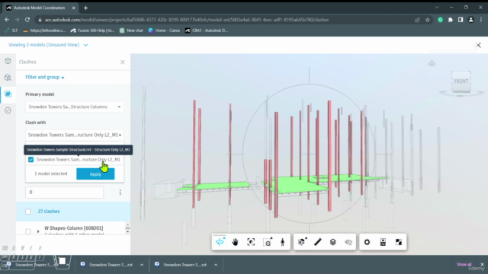Screen dimensions: 488x274
Task: Open the Models cube icon in sidebar
Action: point(8,61)
